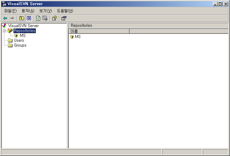The image size is (230, 156).
Task: Select Repositories in the tree
Action: click(25, 30)
